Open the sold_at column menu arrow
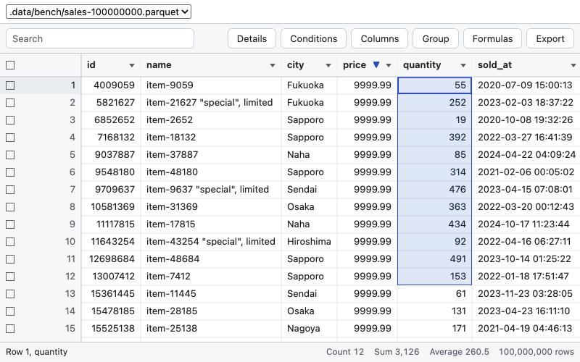The image size is (580, 362). [573, 65]
